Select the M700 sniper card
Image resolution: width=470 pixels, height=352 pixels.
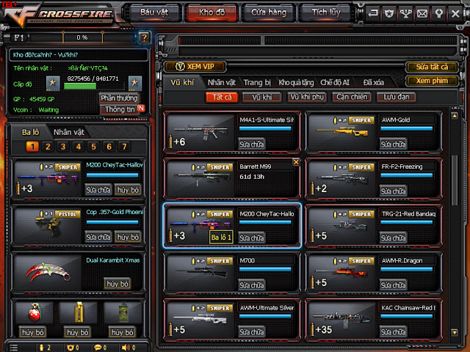coord(232,274)
